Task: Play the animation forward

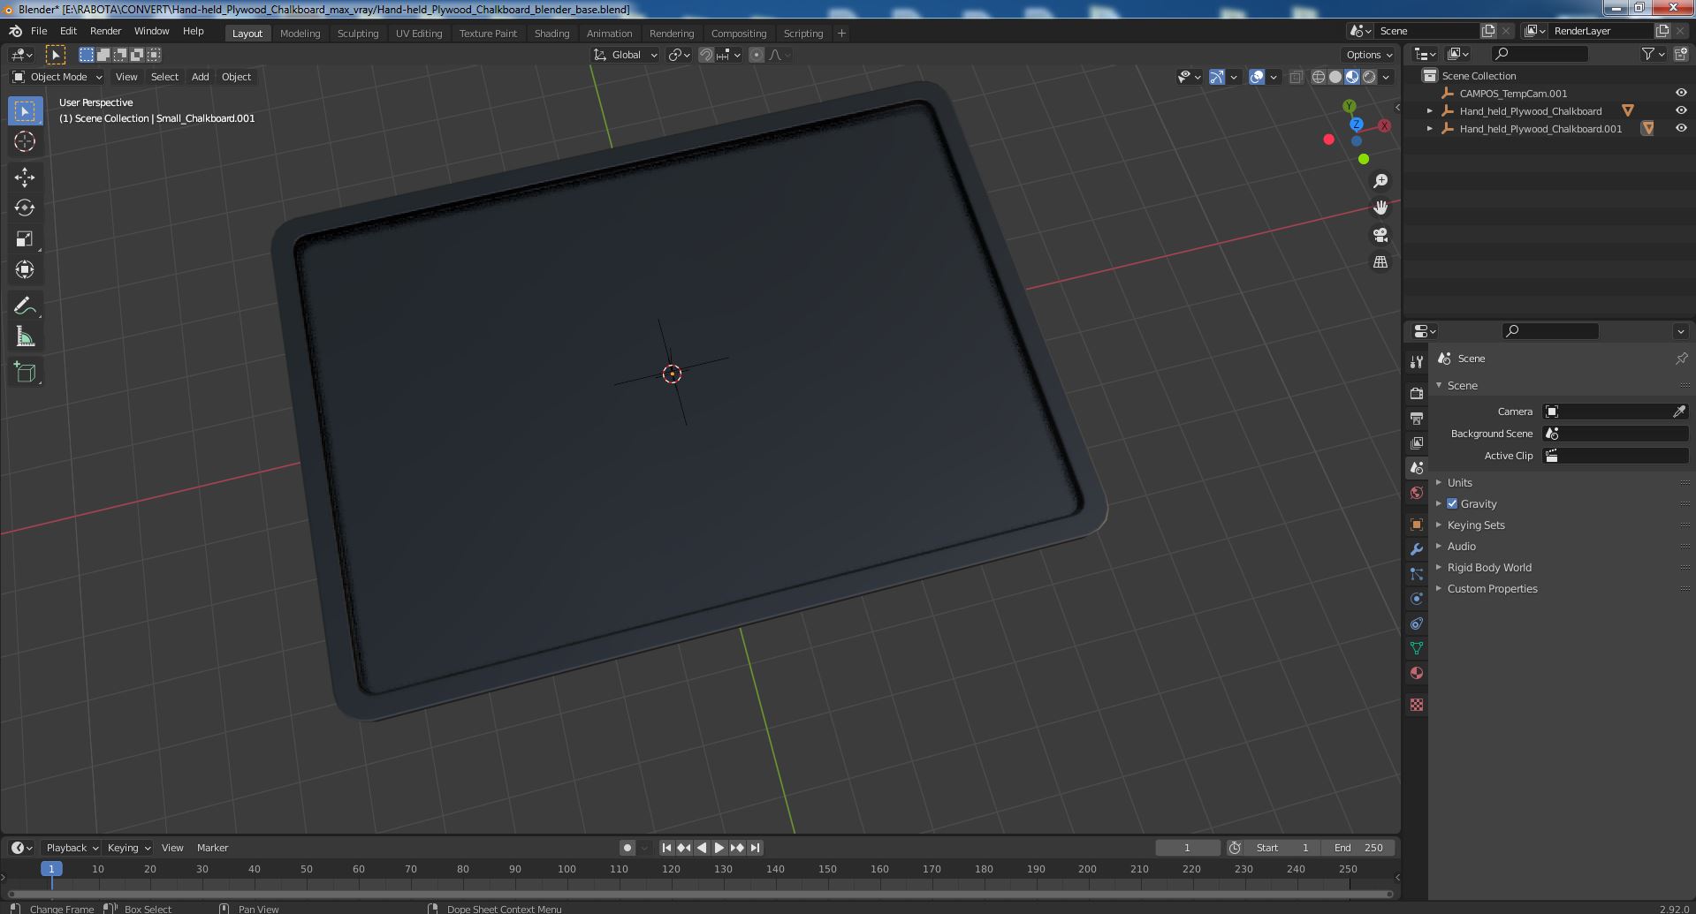Action: coord(719,848)
